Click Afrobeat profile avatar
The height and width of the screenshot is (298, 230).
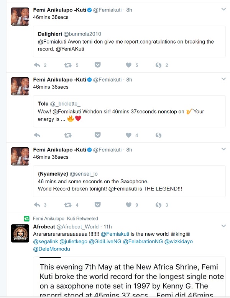(20, 233)
